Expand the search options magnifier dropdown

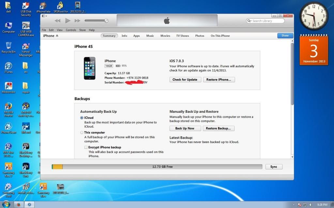click(250, 21)
